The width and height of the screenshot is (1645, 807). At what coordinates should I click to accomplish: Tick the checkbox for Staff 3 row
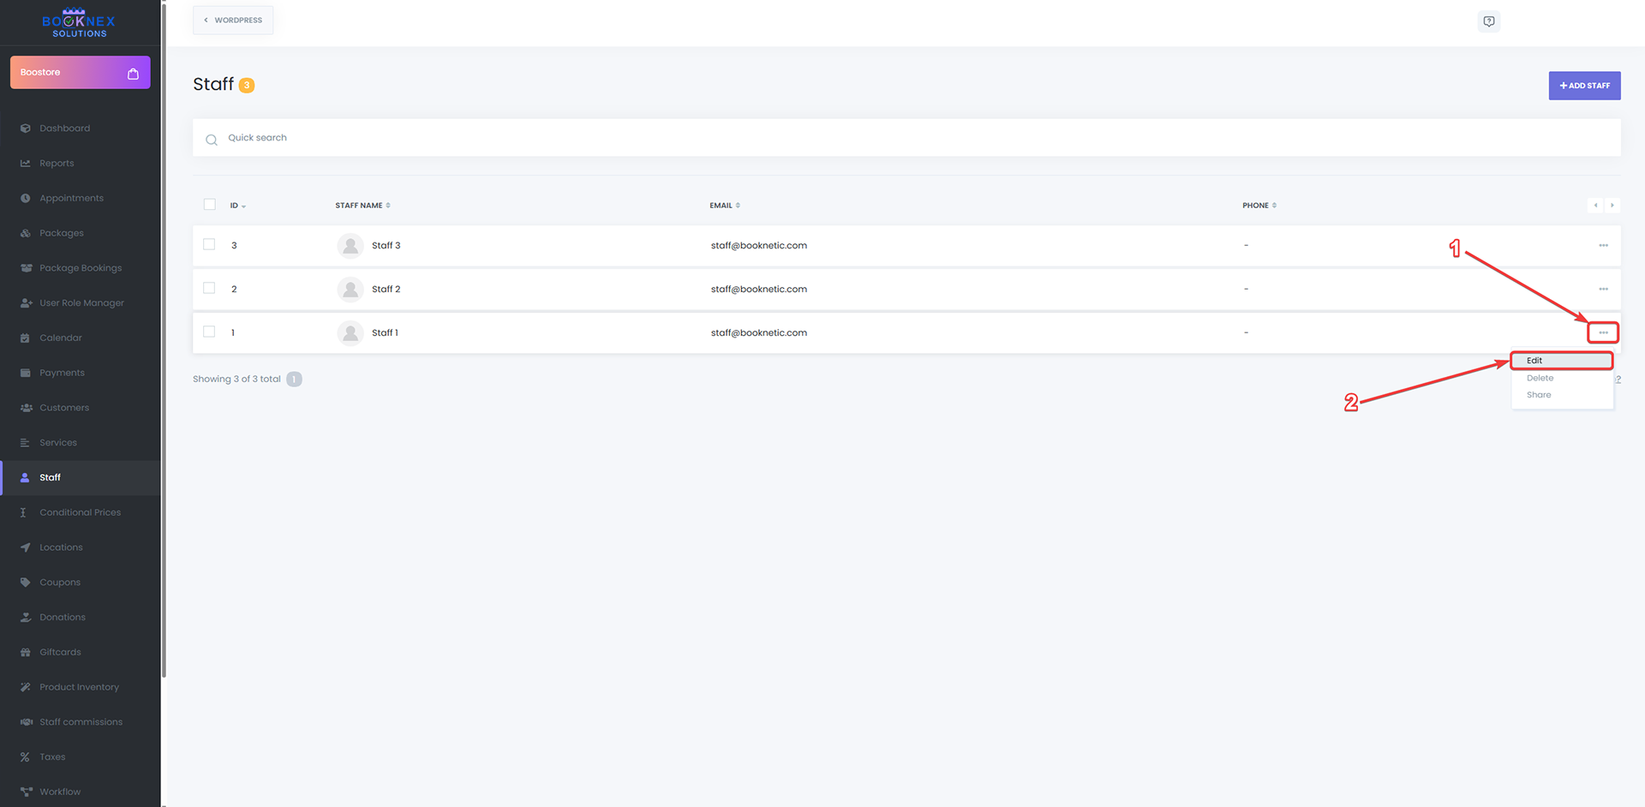pos(209,245)
